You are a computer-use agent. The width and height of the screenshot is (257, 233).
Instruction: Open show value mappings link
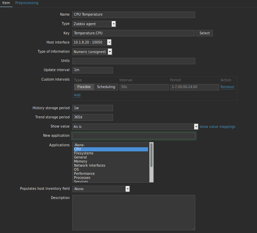[x=217, y=127]
